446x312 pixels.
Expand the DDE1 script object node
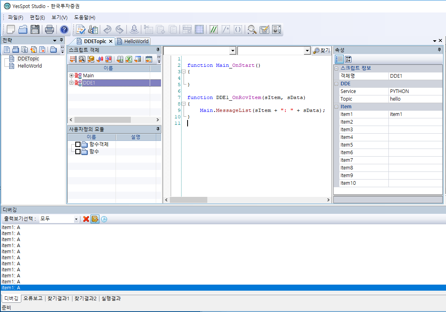click(x=72, y=83)
